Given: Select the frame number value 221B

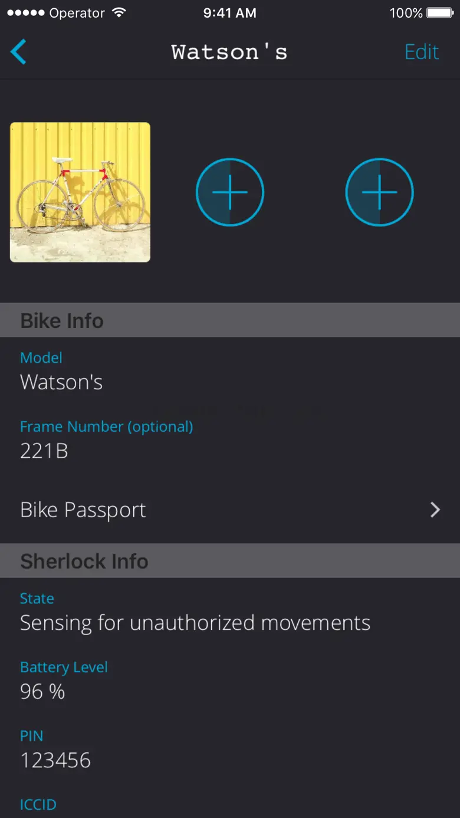Looking at the screenshot, I should [44, 451].
